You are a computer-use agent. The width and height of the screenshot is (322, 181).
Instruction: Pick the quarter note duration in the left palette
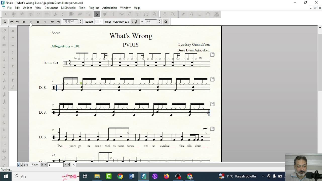click(x=4, y=66)
